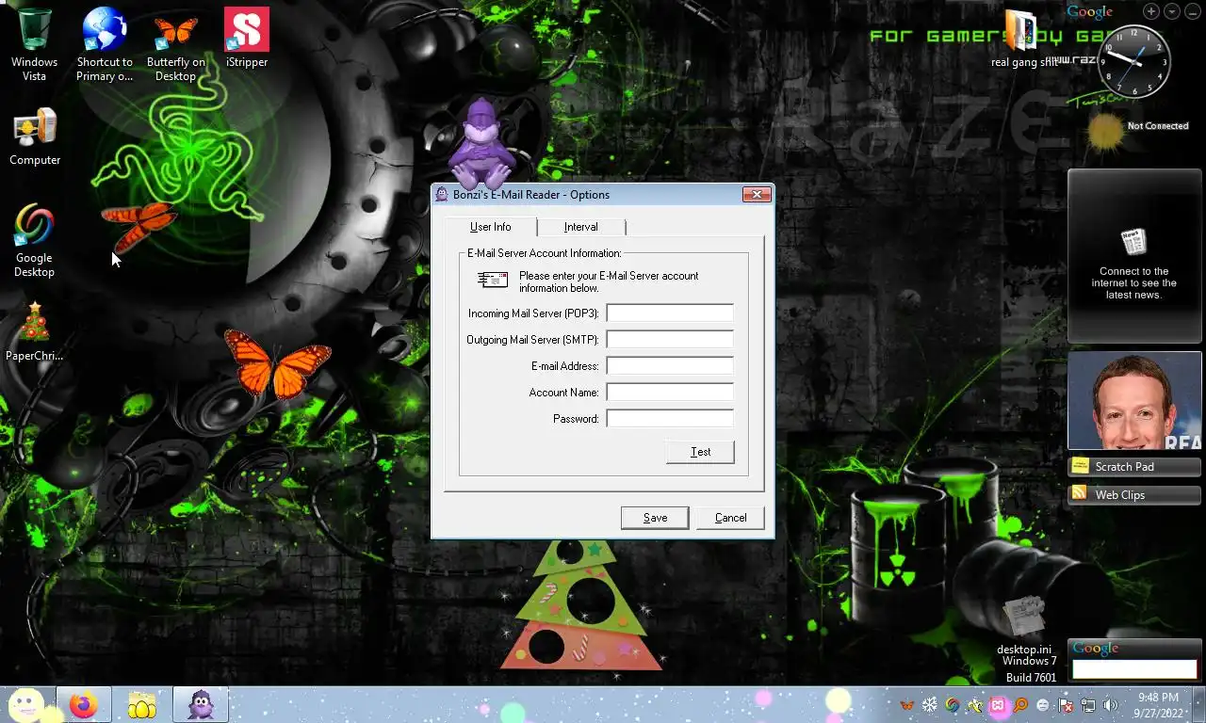Screen dimensions: 1206x723
Task: Click the E-mail Address field
Action: [670, 365]
